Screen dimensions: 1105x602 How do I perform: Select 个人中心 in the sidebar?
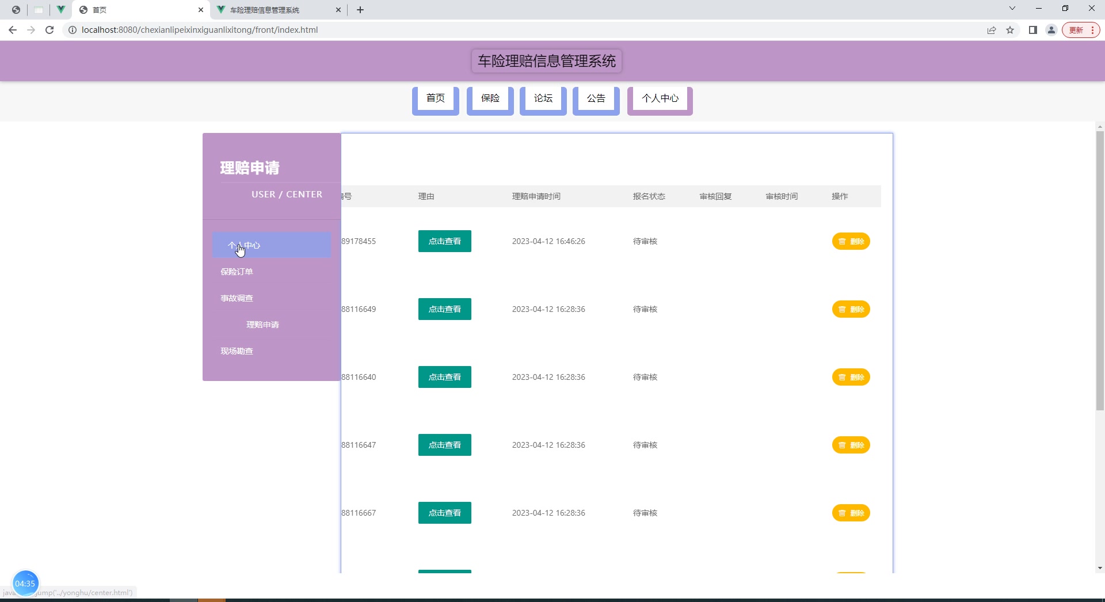[x=272, y=245]
